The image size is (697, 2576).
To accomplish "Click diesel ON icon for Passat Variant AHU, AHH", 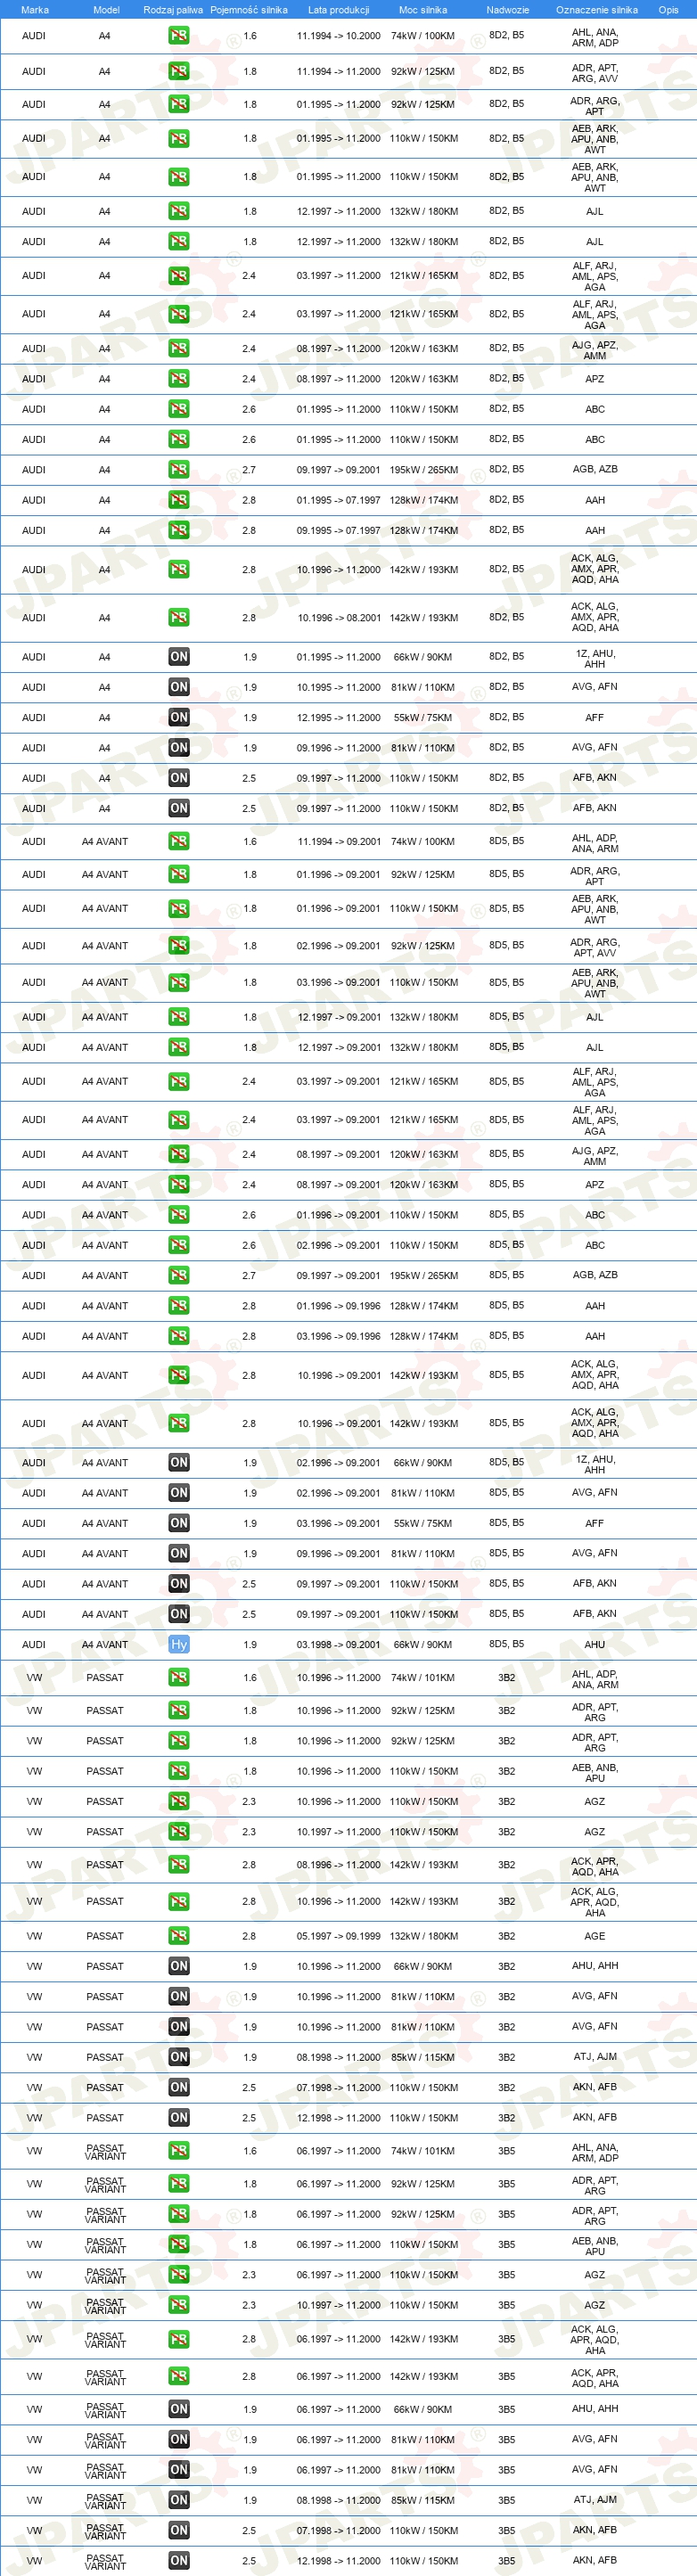I will [178, 2409].
